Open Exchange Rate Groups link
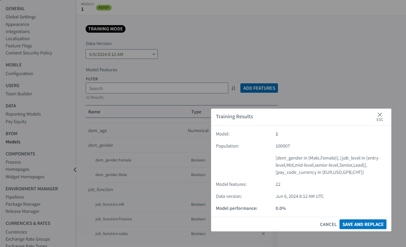 tap(28, 239)
